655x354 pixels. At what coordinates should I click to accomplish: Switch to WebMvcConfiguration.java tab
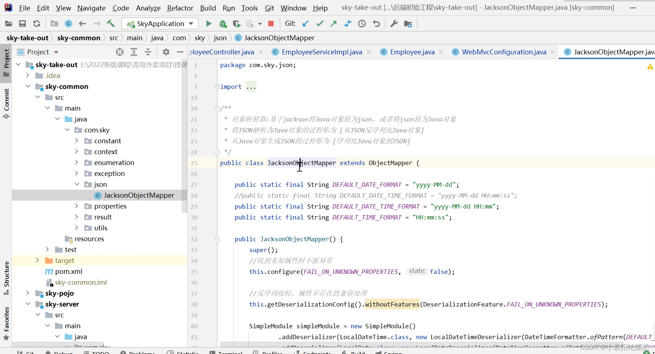coord(504,52)
